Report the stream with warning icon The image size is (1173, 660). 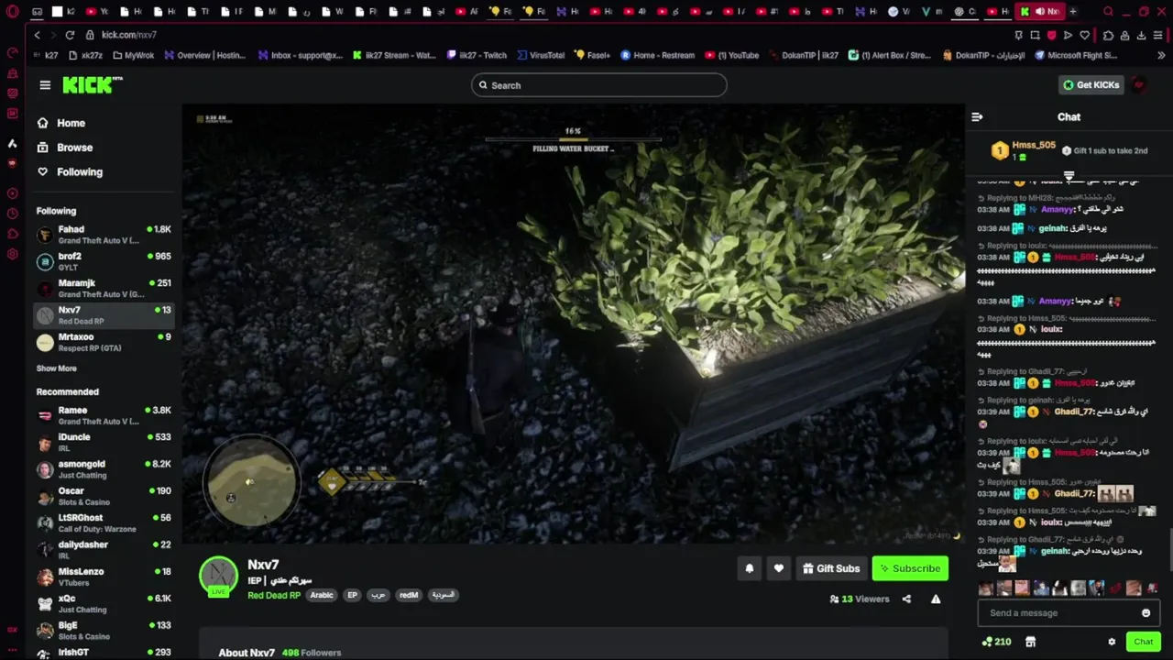click(x=936, y=599)
